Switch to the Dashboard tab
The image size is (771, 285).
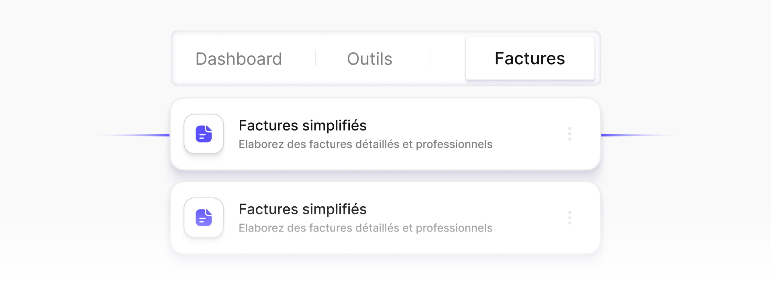tap(239, 59)
